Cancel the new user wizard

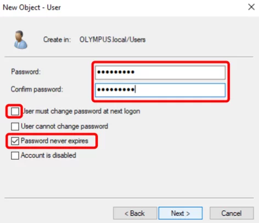click(x=232, y=213)
